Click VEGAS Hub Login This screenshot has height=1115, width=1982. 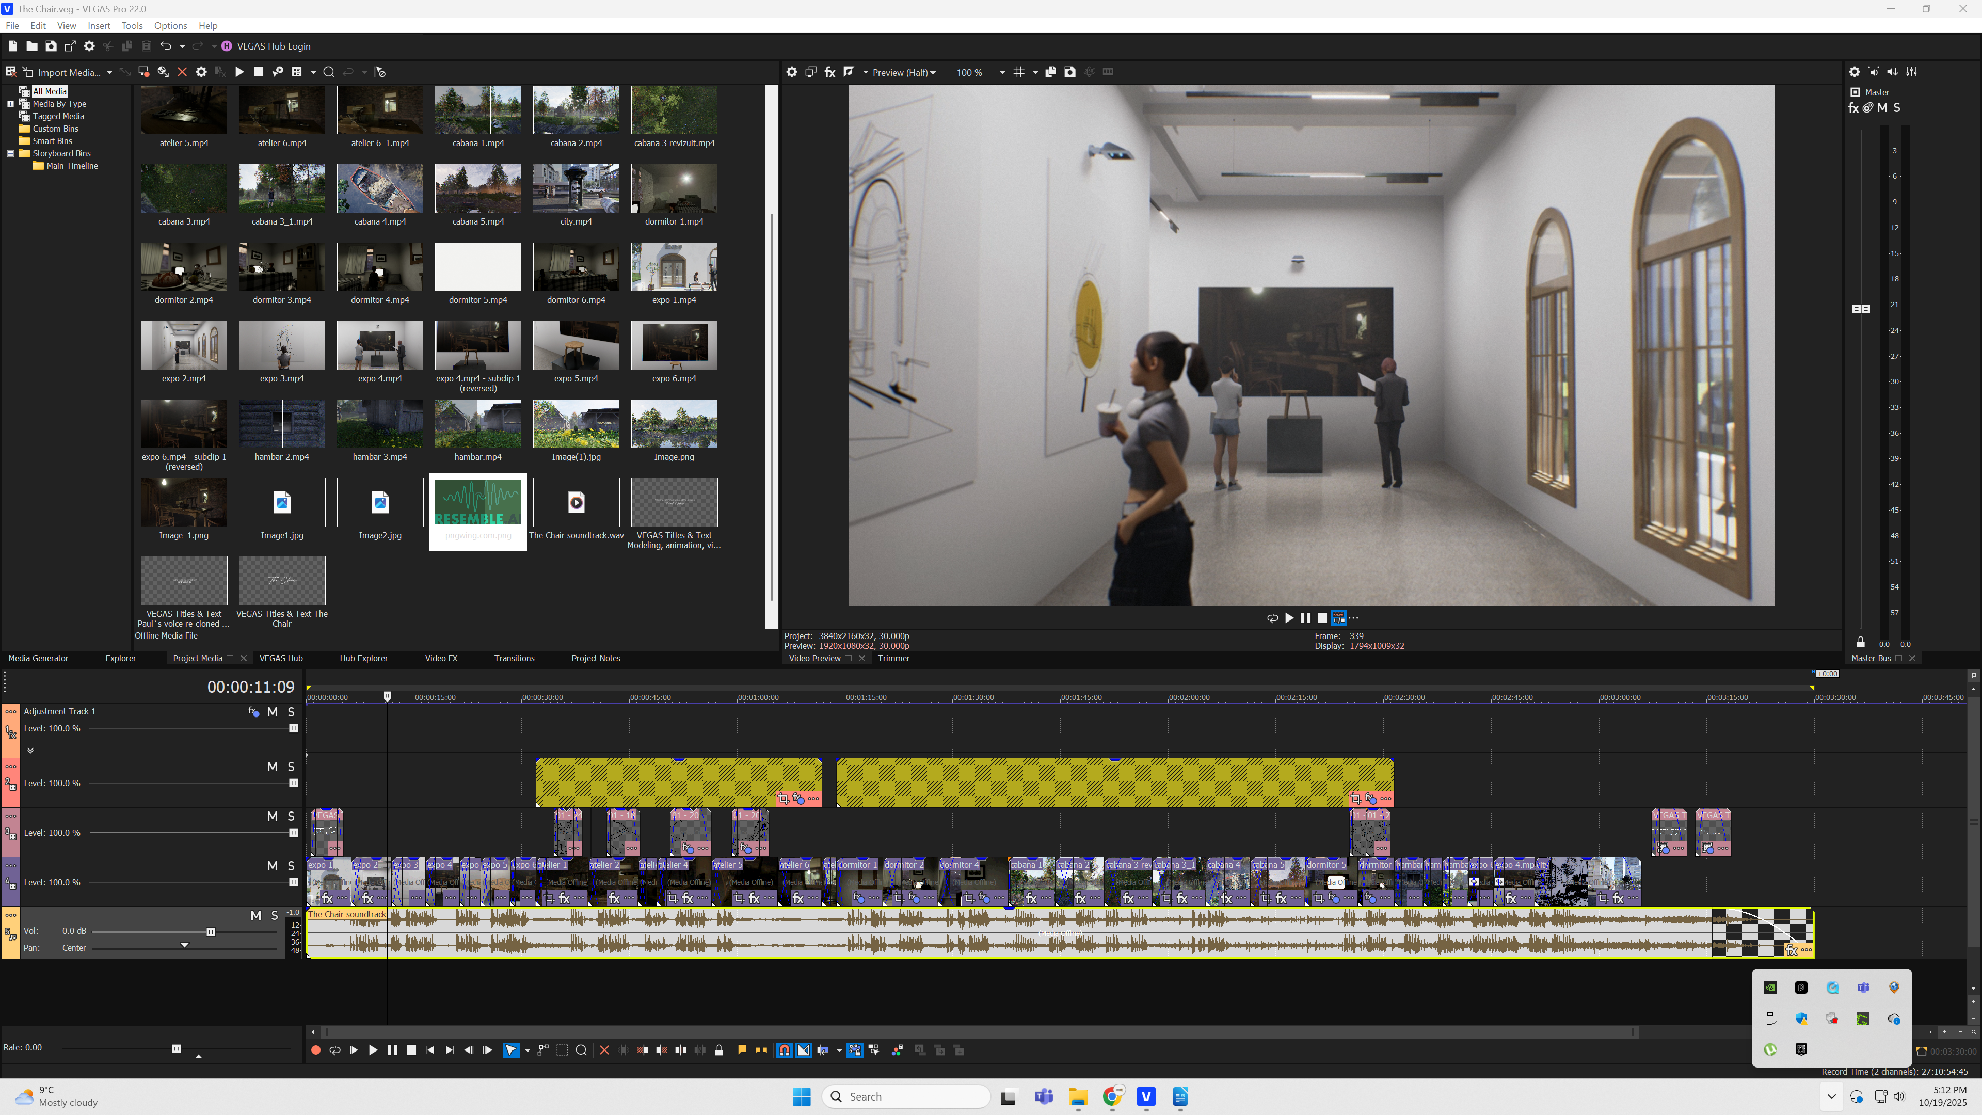273,46
